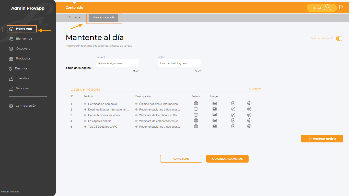Image resolution: width=349 pixels, height=196 pixels.
Task: Open Productos section in sidebar
Action: coord(20,58)
